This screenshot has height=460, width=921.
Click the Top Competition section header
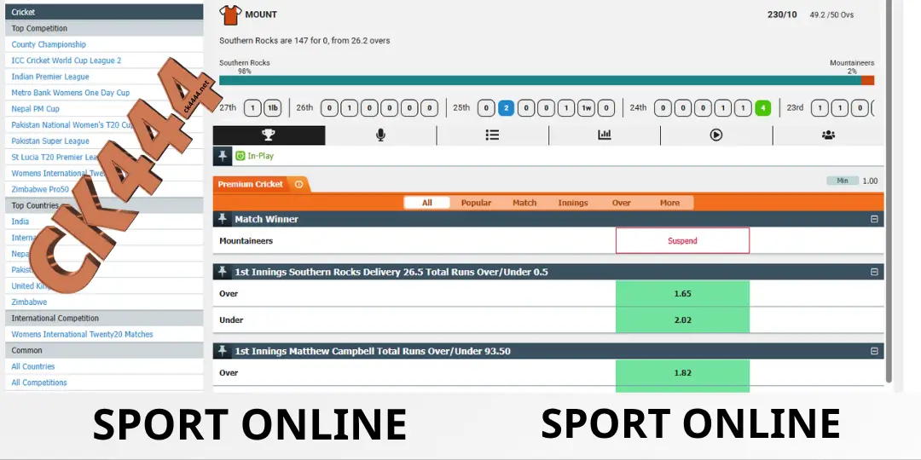click(x=104, y=28)
